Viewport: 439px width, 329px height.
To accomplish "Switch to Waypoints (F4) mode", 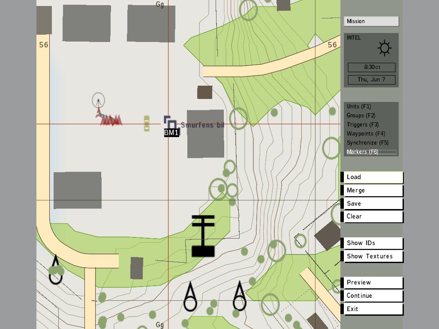I will [366, 134].
